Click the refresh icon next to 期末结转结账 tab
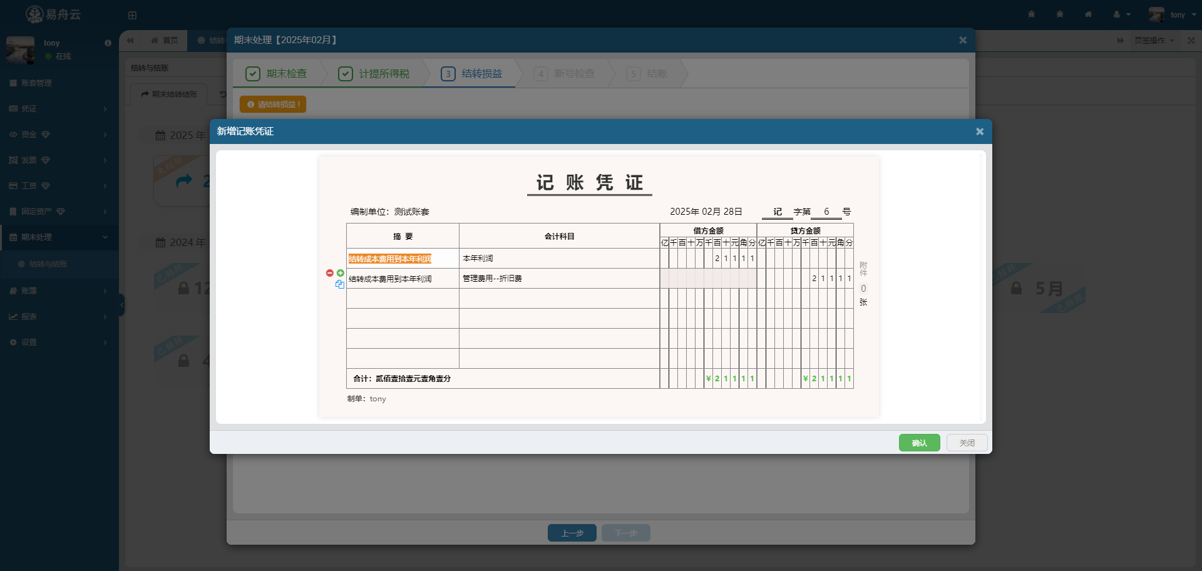The height and width of the screenshot is (571, 1202). click(222, 95)
